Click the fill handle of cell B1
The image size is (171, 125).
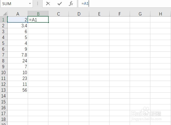pos(48,22)
